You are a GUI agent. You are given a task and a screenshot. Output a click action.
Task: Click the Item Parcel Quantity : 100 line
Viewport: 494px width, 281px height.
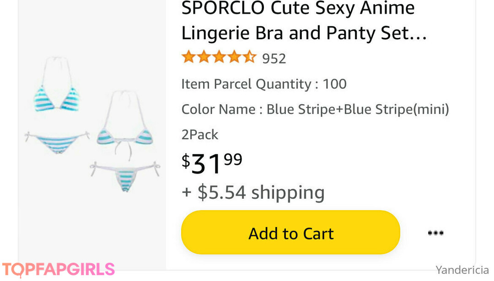264,84
